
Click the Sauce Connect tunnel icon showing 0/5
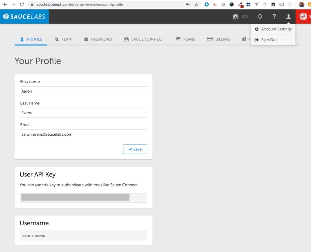(236, 17)
